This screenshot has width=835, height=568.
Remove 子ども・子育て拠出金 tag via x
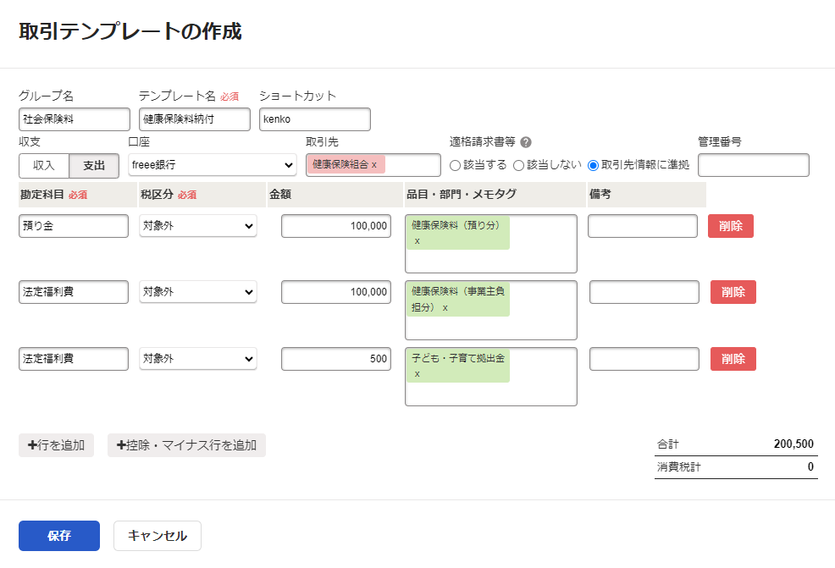coord(417,374)
